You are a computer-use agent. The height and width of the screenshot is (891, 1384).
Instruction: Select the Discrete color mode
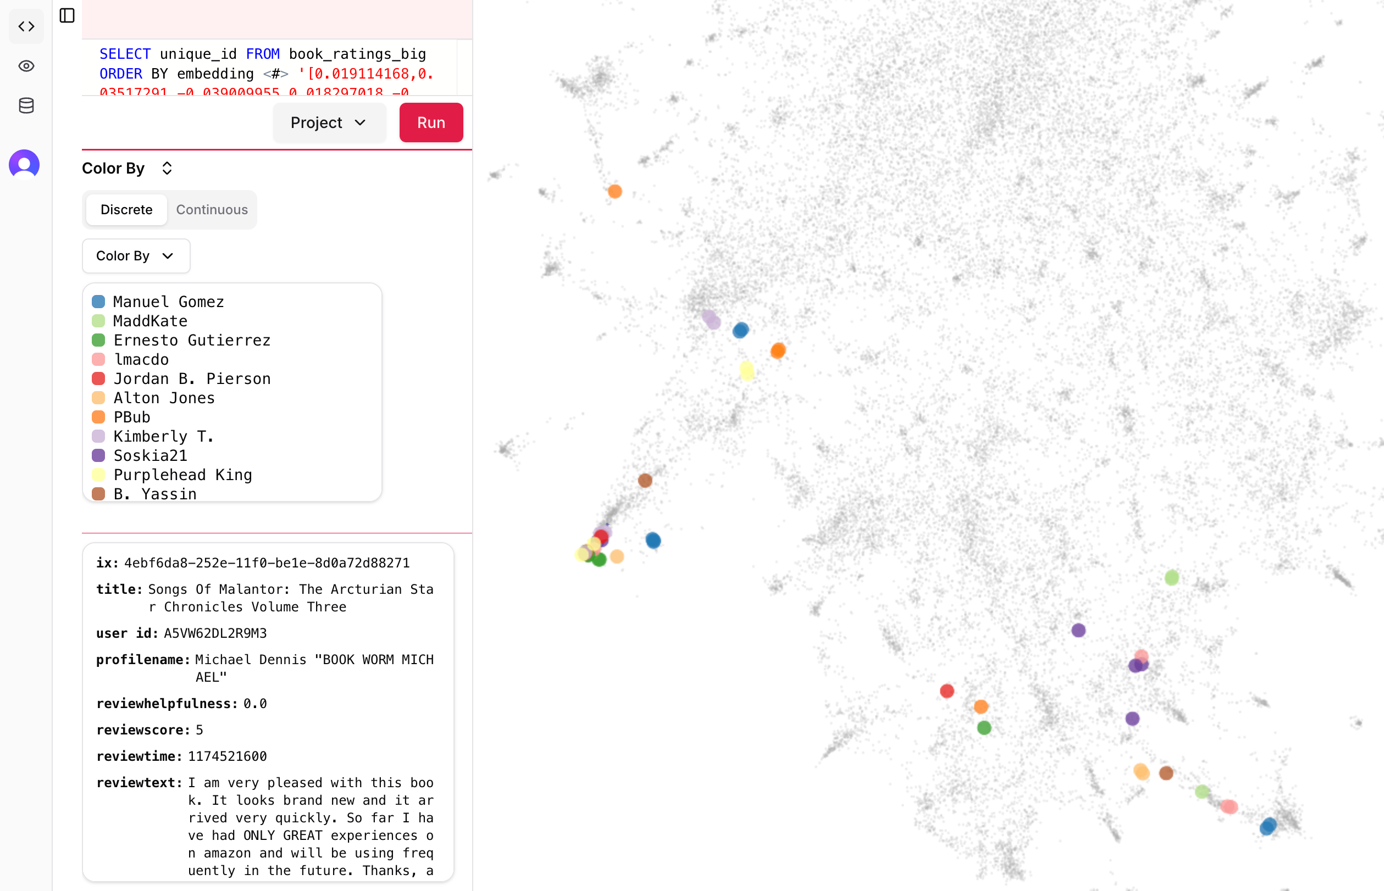126,209
